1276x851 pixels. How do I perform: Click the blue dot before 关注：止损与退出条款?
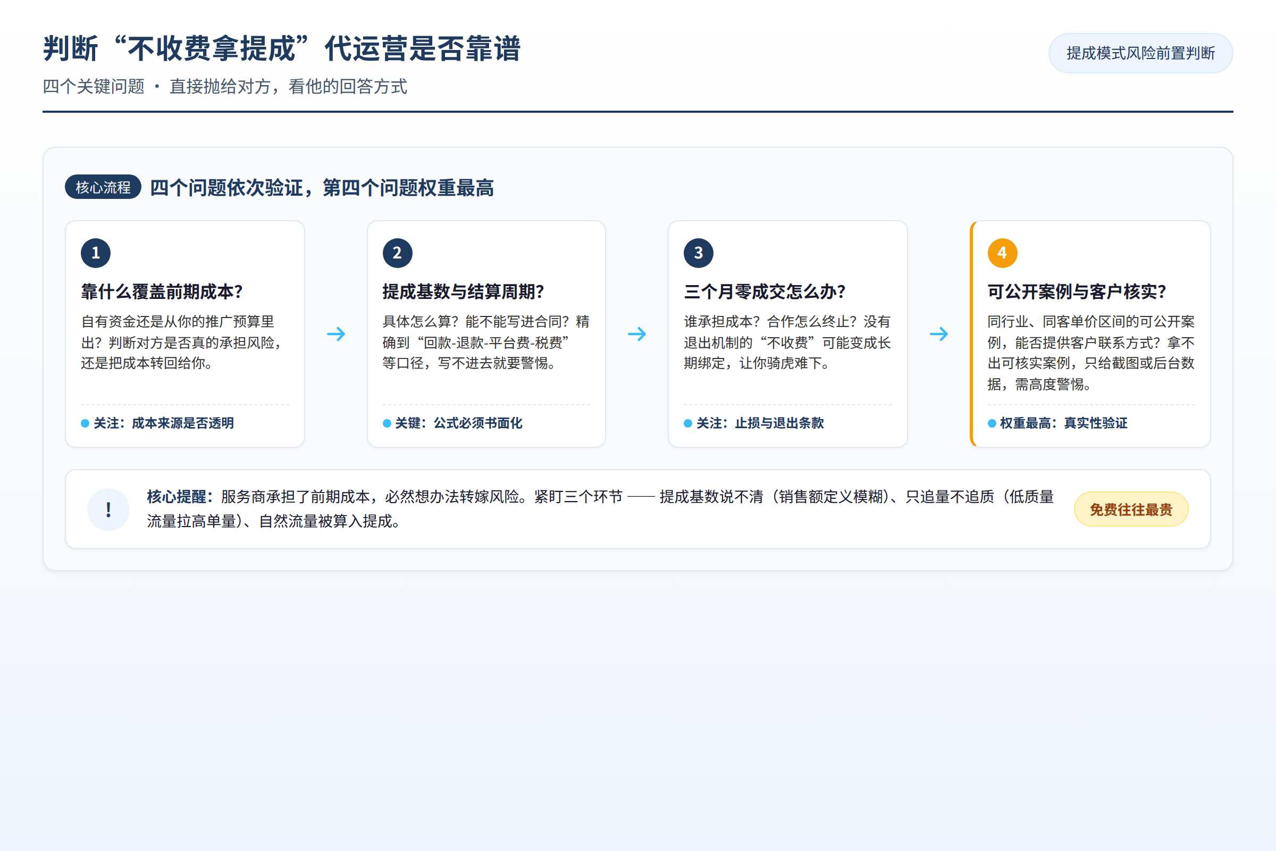[x=688, y=423]
